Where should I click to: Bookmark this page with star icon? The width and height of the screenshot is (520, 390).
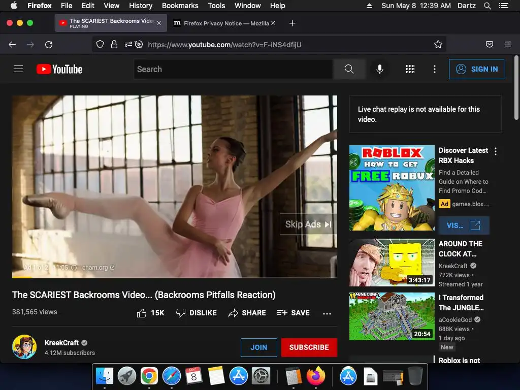point(438,45)
